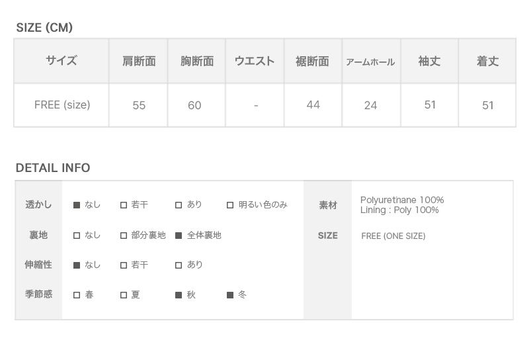Check the あり box in the 伸縮性 row
This screenshot has width=529, height=352.
pos(179,265)
